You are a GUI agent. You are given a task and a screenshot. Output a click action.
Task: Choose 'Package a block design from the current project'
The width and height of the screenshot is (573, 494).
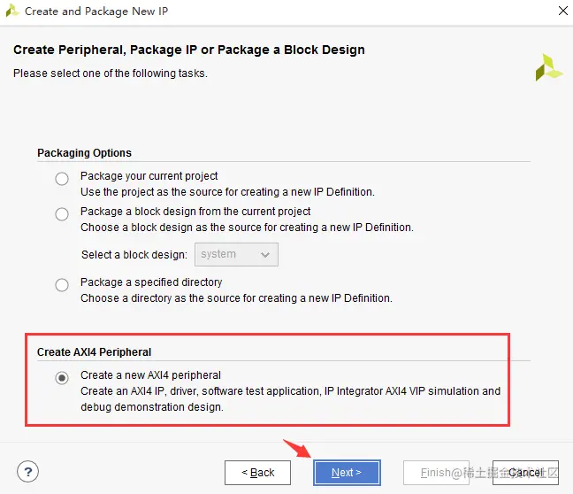pos(62,214)
